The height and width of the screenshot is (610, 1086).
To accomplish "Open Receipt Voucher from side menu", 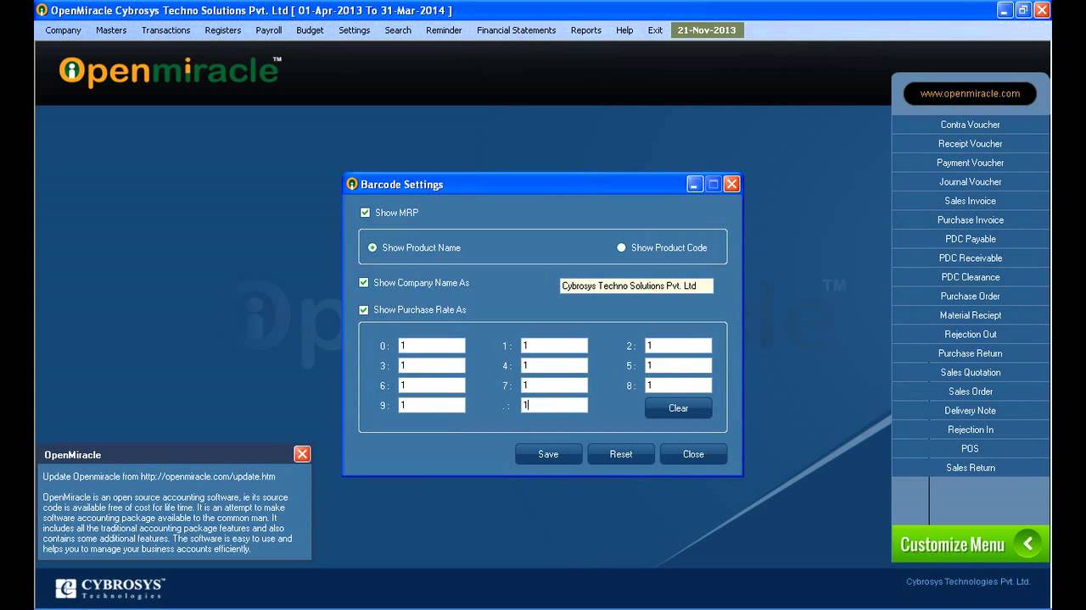I will (x=970, y=144).
